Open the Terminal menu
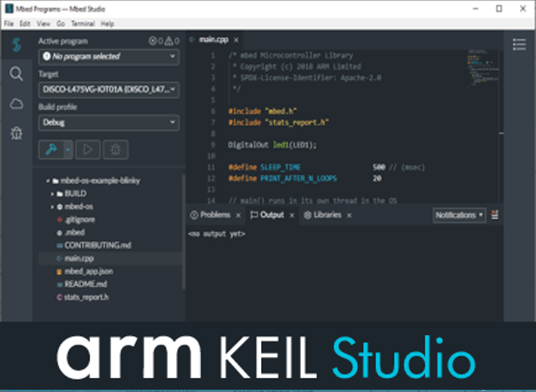This screenshot has width=536, height=392. 83,24
